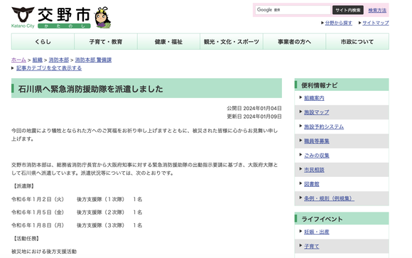Focus the Google site search field
Screen dimensions: 412x258
click(293, 10)
